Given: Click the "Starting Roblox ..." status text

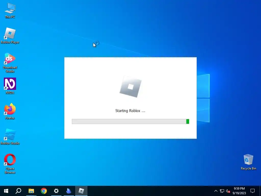Looking at the screenshot, I should (130, 111).
